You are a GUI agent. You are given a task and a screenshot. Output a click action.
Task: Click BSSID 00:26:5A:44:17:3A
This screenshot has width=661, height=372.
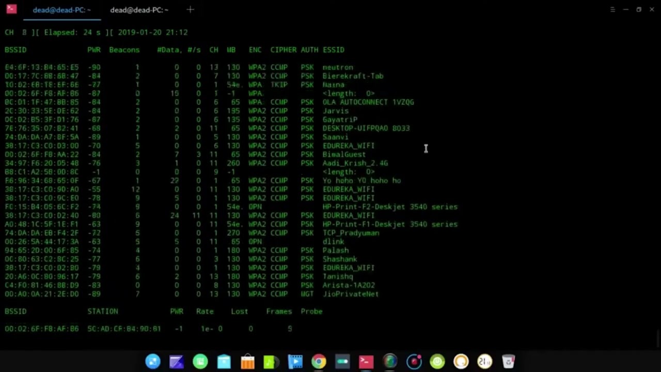[42, 241]
